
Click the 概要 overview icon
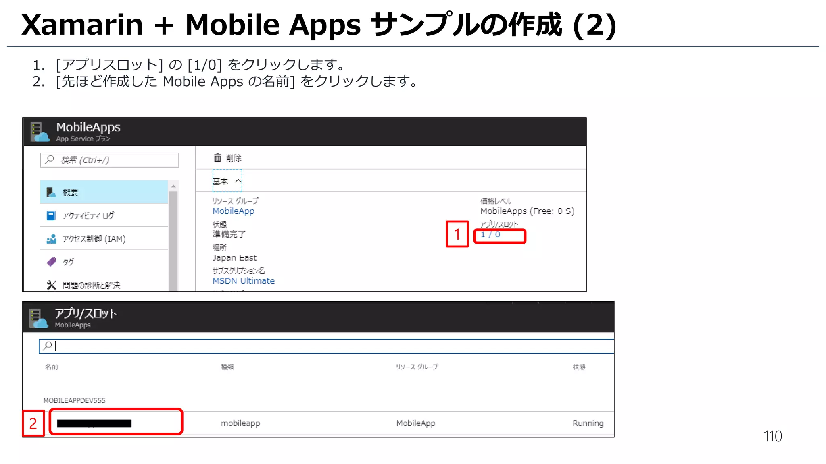51,192
